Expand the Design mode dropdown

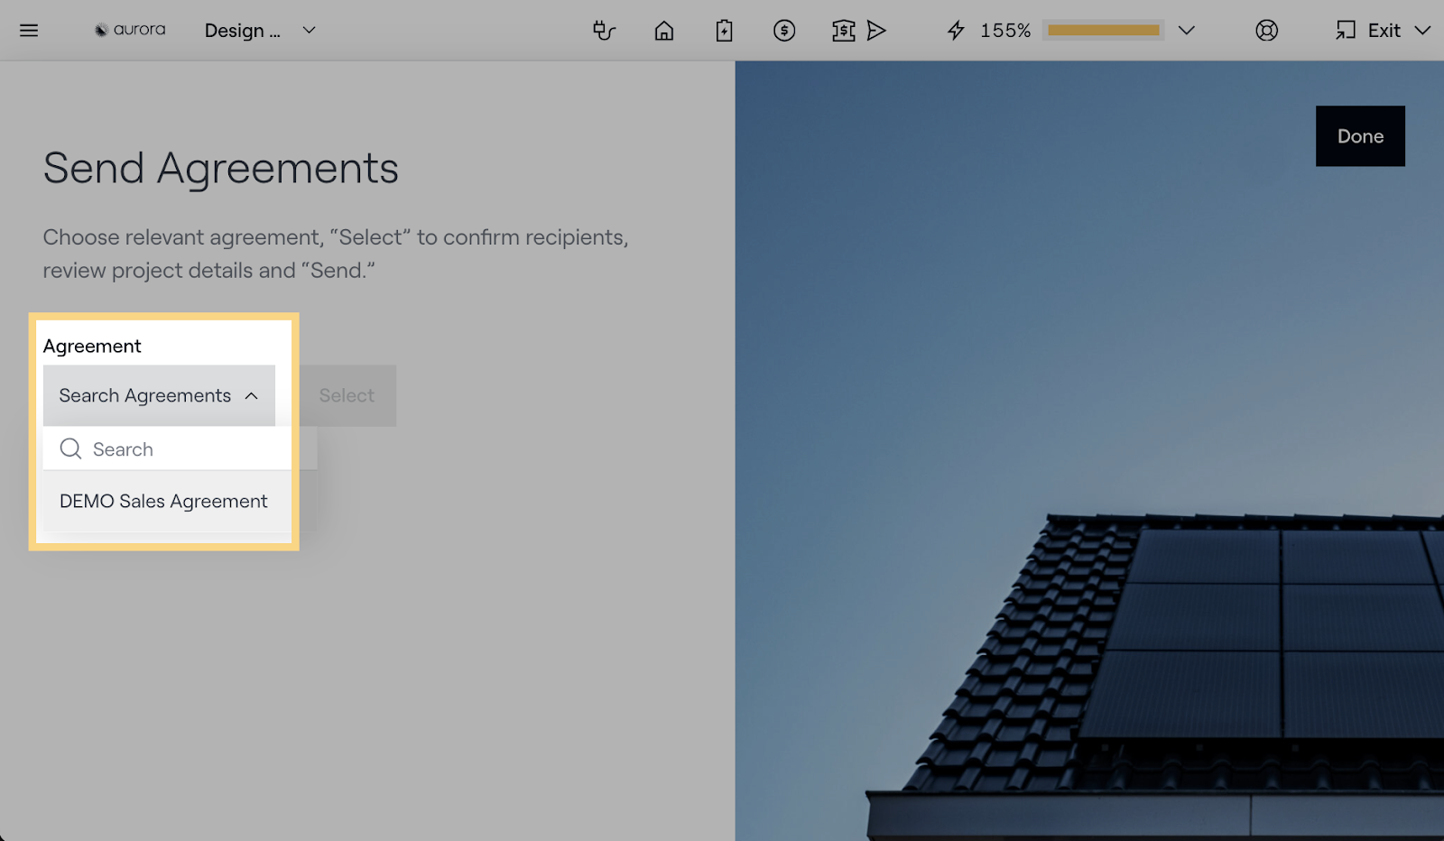click(x=309, y=31)
